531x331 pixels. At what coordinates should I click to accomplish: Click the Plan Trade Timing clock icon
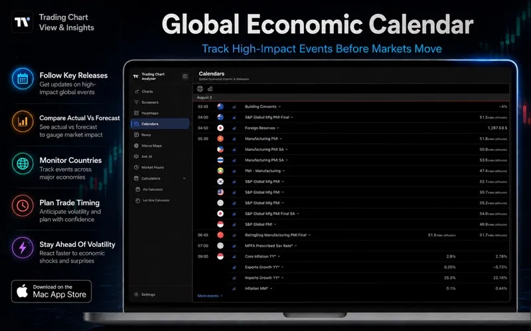(23, 205)
